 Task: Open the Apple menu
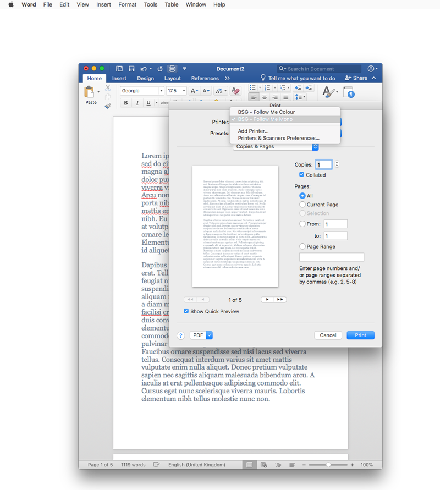point(11,4)
